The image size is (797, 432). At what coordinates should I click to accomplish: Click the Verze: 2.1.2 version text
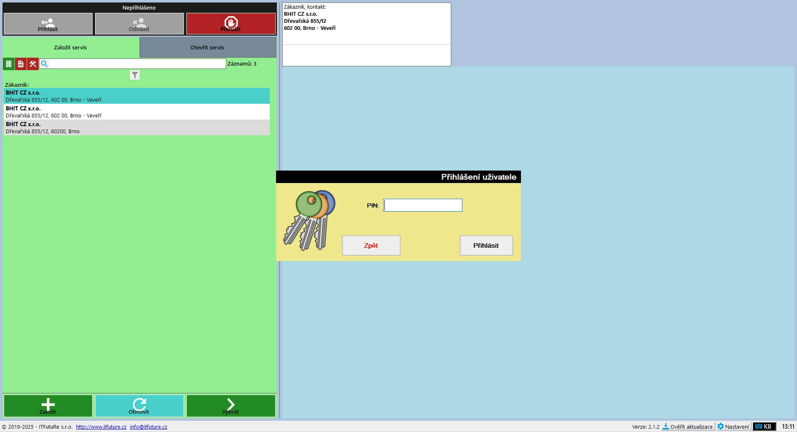645,427
